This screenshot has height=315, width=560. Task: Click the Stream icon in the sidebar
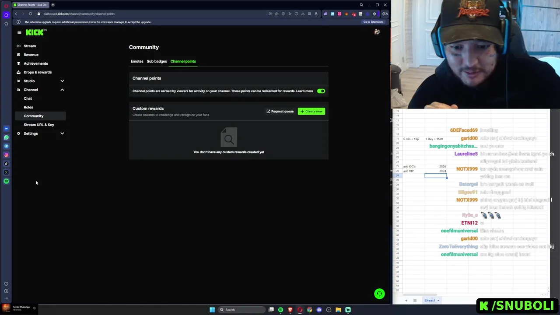pos(18,46)
